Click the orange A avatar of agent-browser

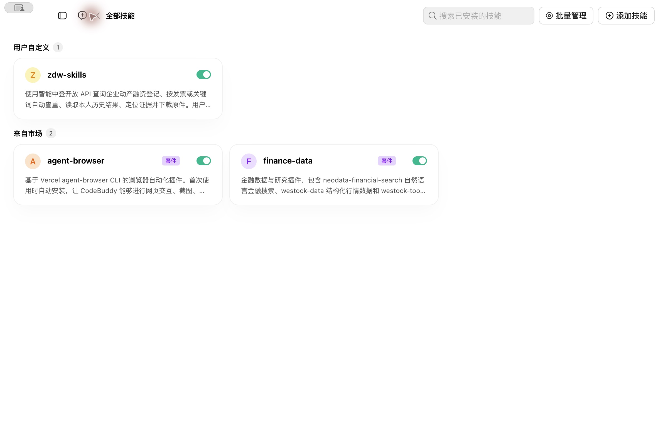pyautogui.click(x=33, y=161)
